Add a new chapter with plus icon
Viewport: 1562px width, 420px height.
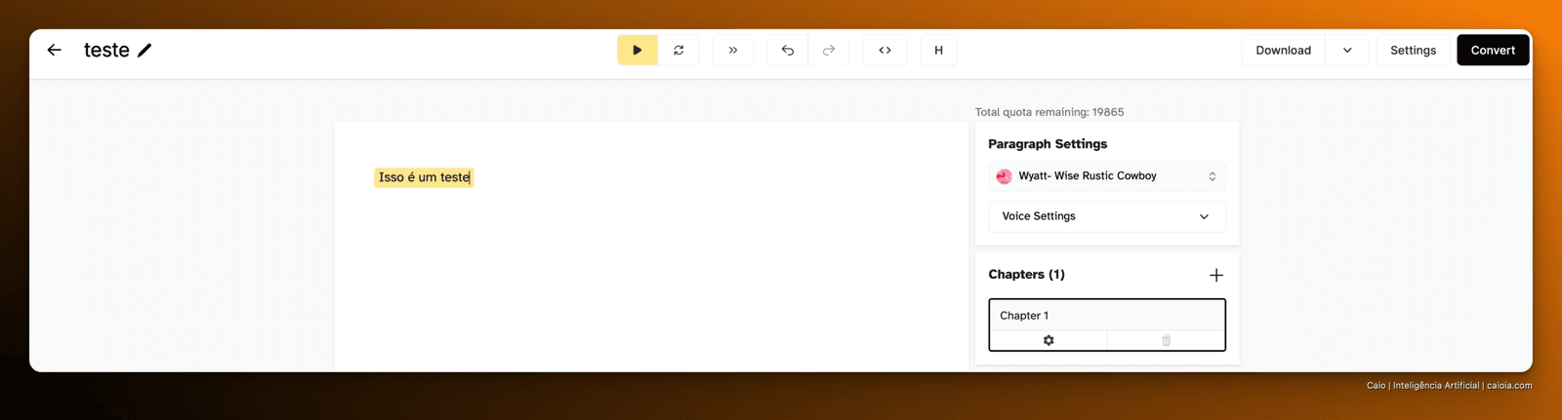pos(1216,275)
